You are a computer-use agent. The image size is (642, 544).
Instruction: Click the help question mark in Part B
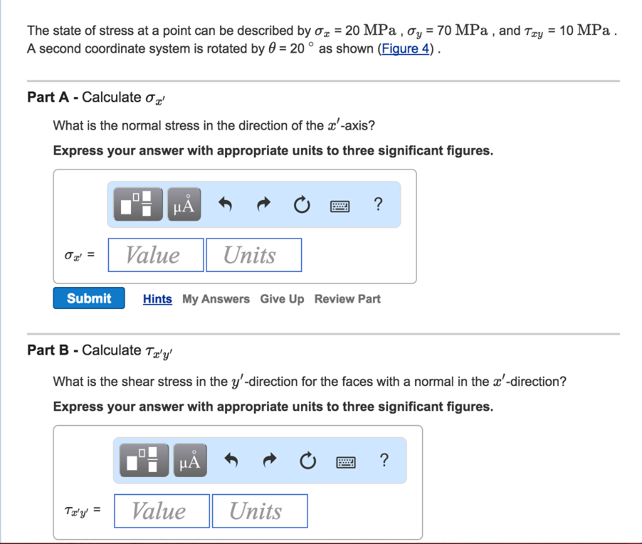384,461
